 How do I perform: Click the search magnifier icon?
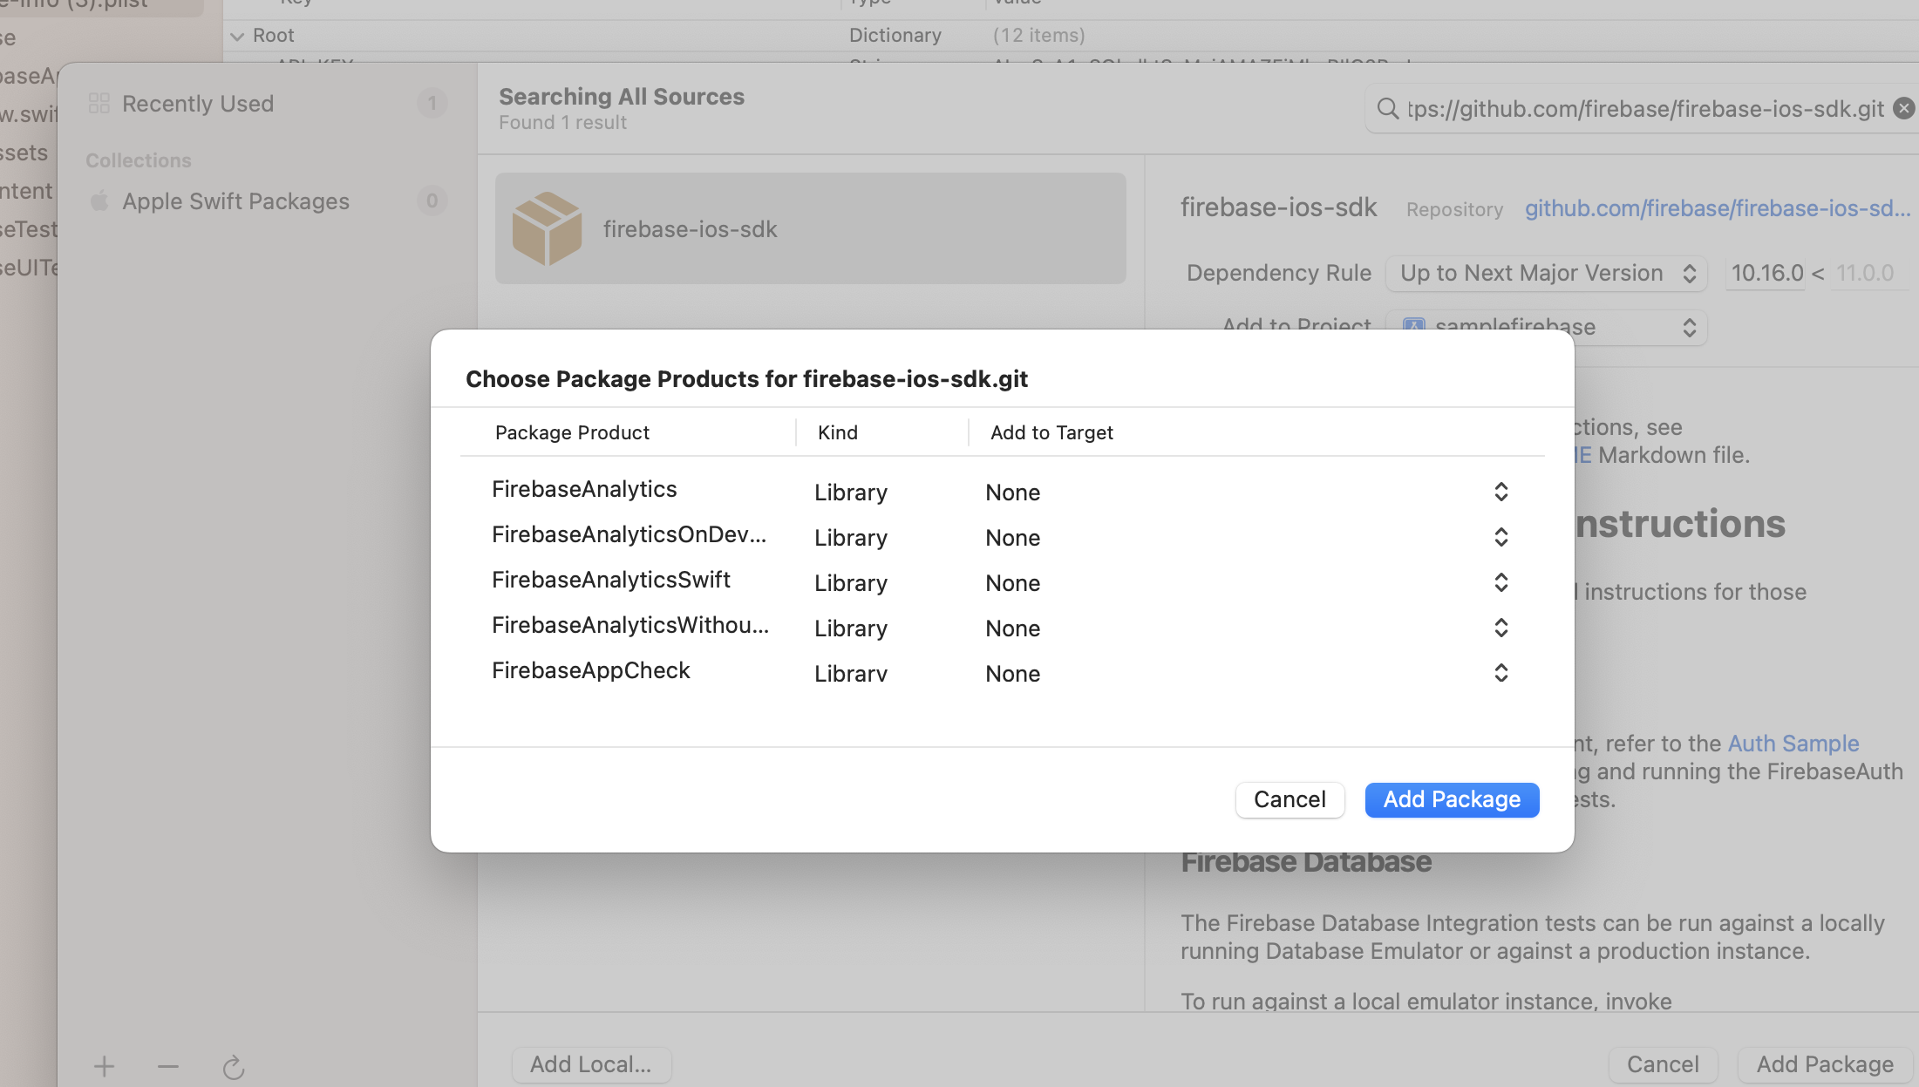pyautogui.click(x=1386, y=108)
